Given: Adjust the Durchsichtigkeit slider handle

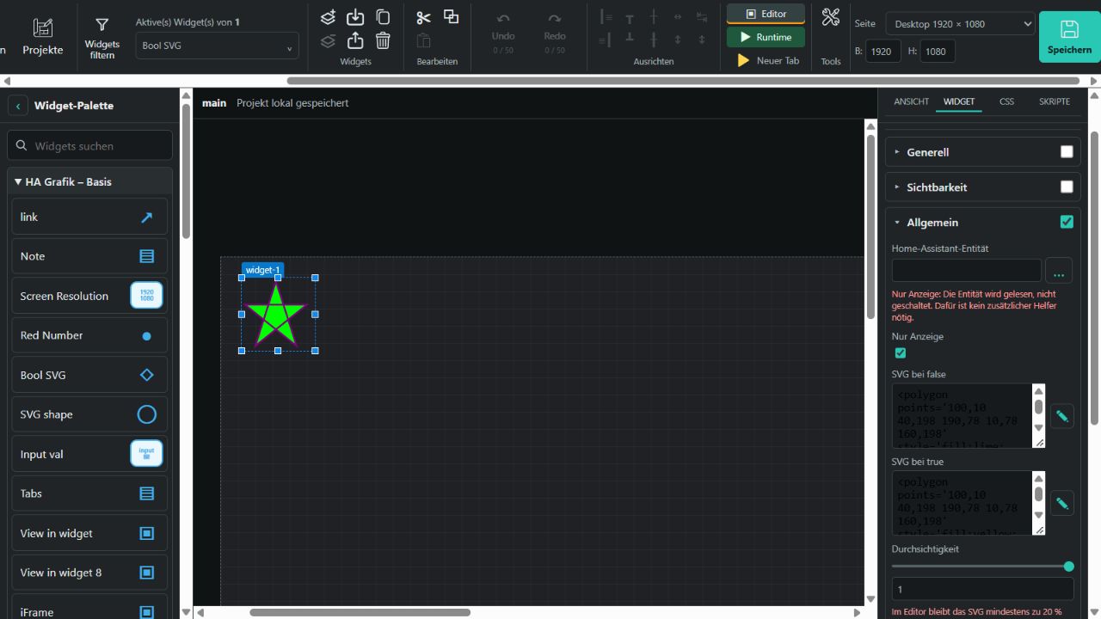Looking at the screenshot, I should [x=1069, y=567].
